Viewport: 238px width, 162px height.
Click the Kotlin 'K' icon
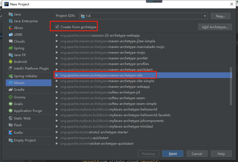11,132
